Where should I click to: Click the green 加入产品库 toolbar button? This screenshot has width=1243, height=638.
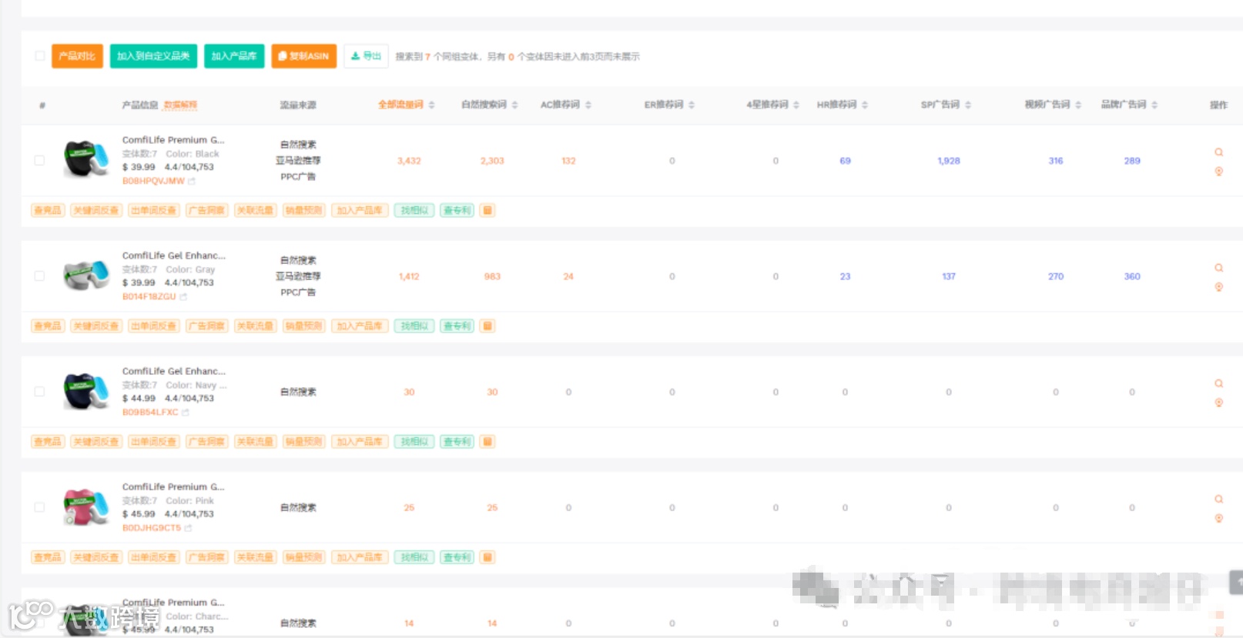point(234,56)
